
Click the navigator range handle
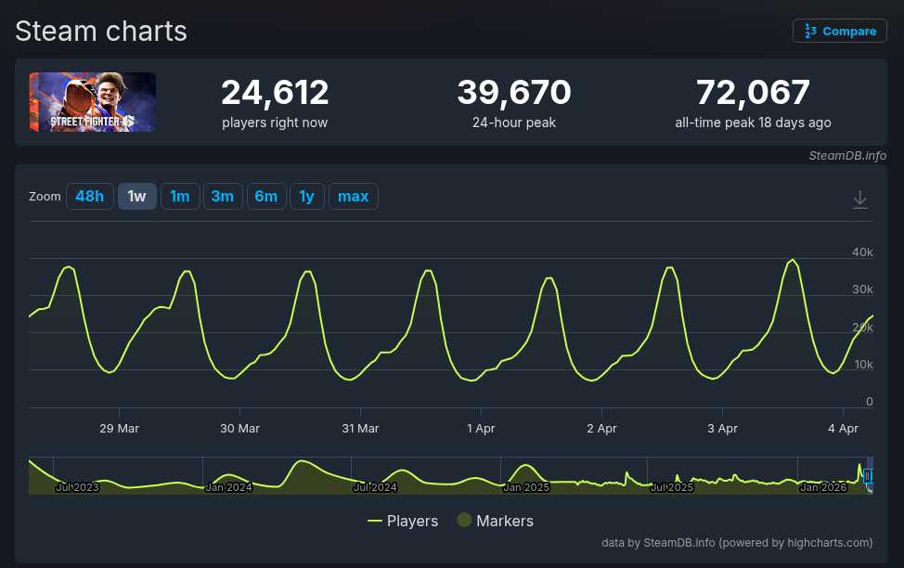868,476
